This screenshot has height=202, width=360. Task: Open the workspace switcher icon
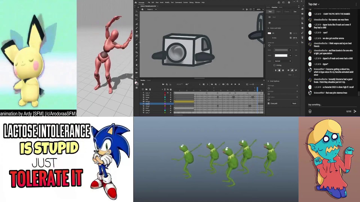(x=283, y=2)
